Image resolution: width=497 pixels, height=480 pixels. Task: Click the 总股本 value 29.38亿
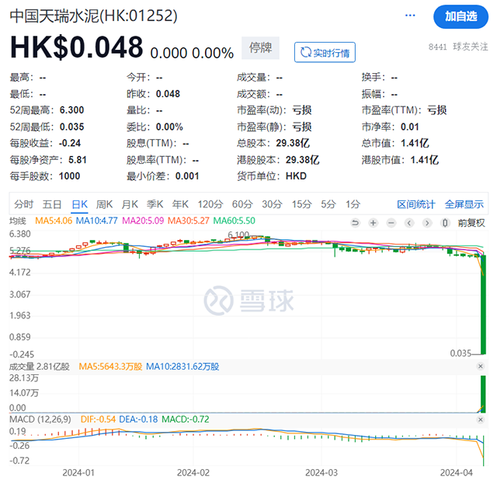pos(293,144)
